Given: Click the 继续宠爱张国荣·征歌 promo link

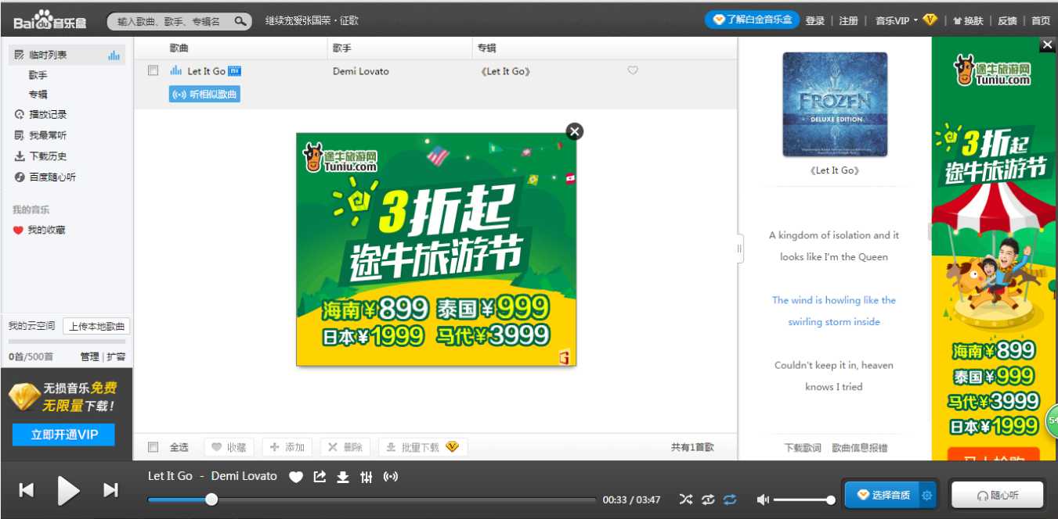Looking at the screenshot, I should (312, 21).
